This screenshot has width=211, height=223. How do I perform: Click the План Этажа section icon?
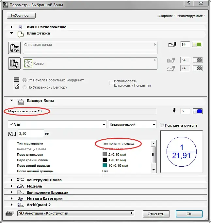coord(20,35)
